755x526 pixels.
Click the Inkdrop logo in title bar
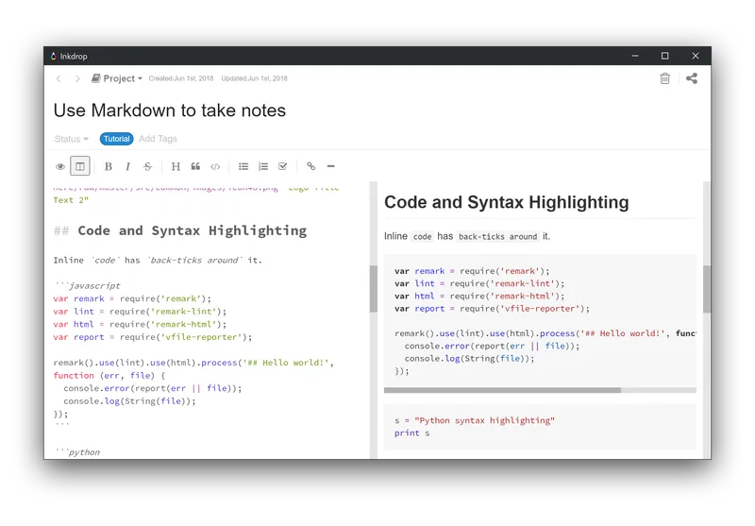coord(54,57)
